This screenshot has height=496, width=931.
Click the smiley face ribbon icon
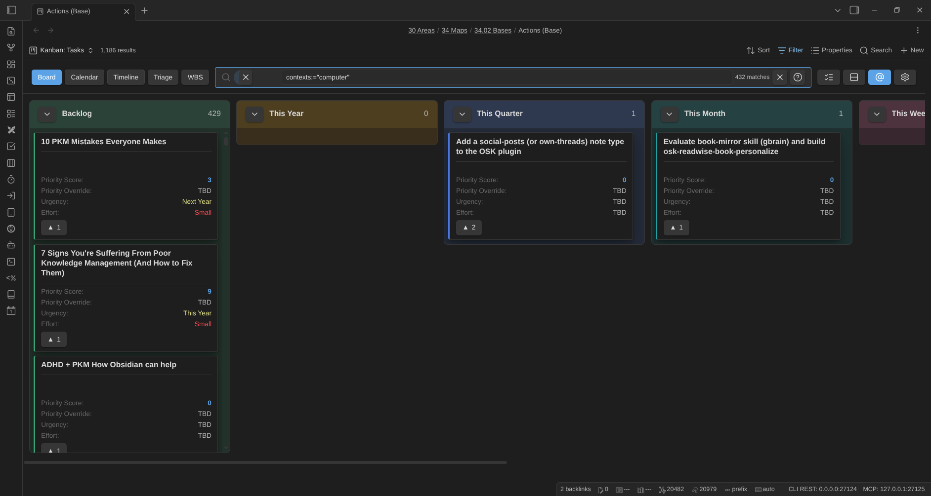coord(11,229)
